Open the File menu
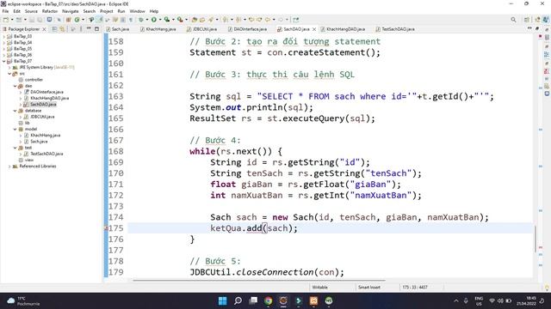The image size is (551, 309). pyautogui.click(x=5, y=11)
